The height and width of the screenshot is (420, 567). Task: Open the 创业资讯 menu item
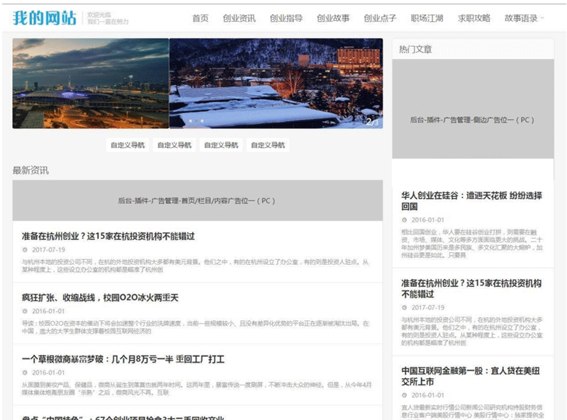click(239, 18)
